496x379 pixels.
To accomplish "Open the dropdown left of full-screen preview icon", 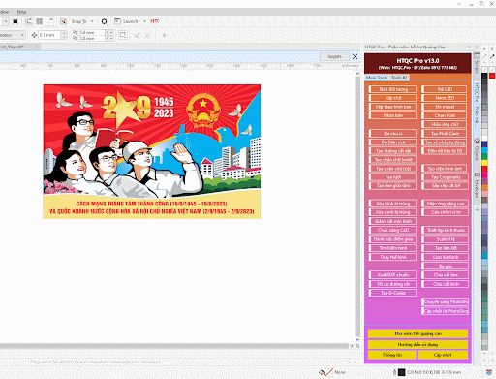I will pyautogui.click(x=6, y=21).
